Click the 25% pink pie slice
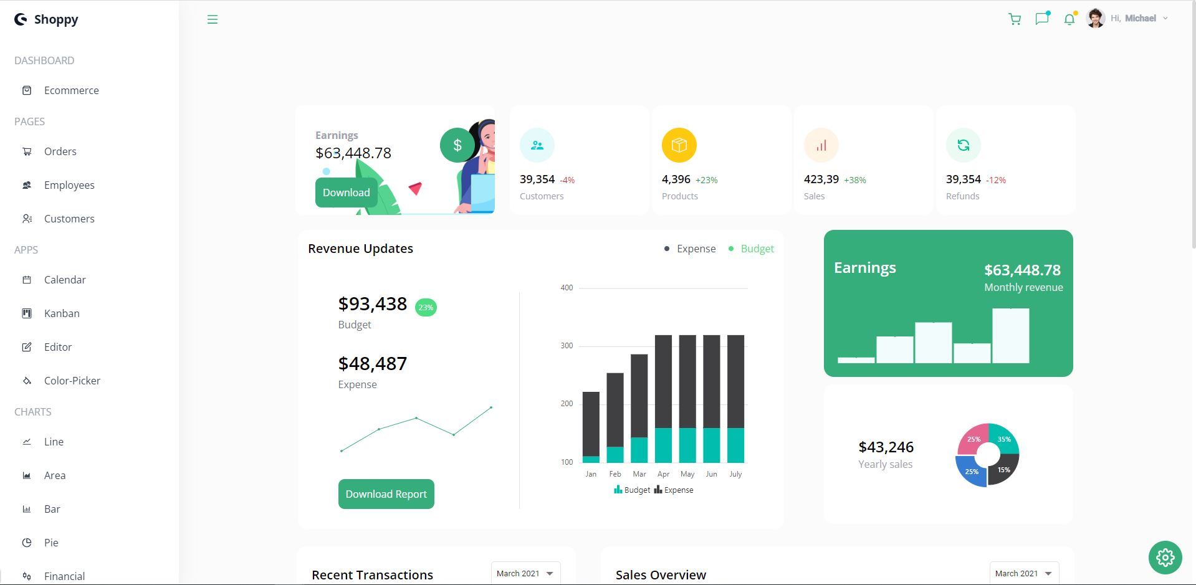Viewport: 1196px width, 585px height. coord(973,439)
